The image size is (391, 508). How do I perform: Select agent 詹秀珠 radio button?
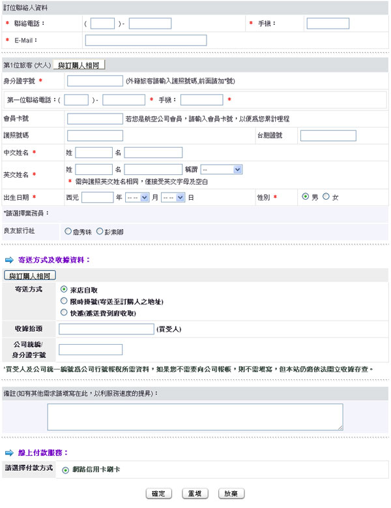(68, 231)
